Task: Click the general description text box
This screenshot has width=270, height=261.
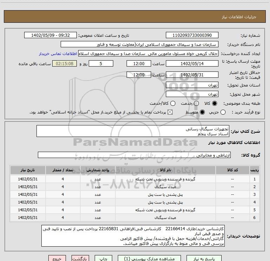Action: (x=133, y=131)
